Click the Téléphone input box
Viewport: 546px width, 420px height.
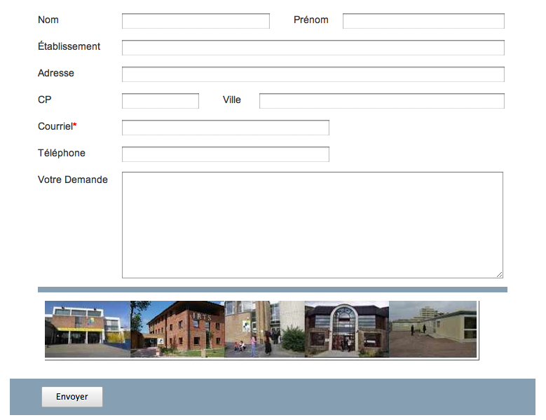[226, 154]
